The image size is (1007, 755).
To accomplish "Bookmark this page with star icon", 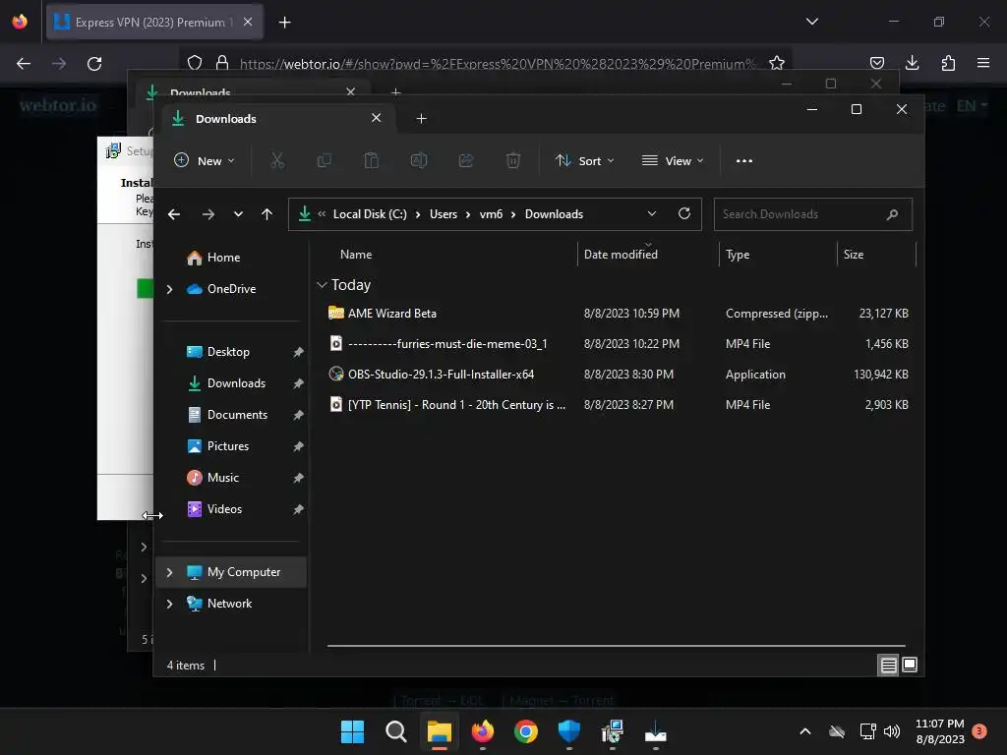I will coord(777,63).
